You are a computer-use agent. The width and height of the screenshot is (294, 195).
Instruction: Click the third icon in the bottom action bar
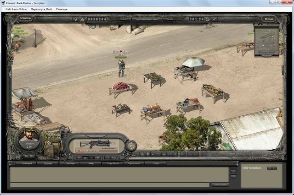(153, 154)
